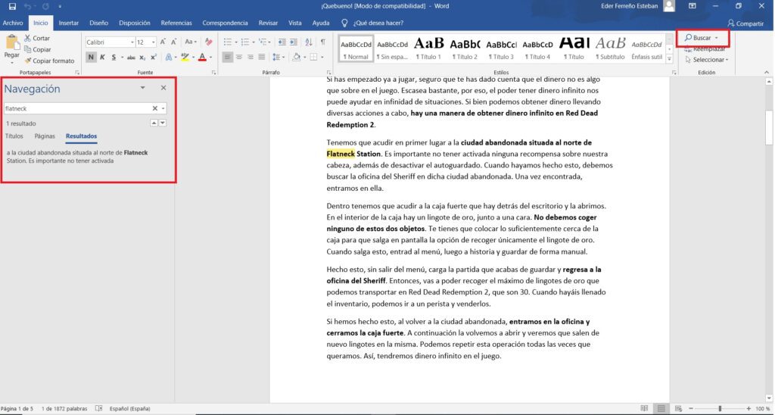The height and width of the screenshot is (415, 775).
Task: Switch to the Referencias tab
Action: click(176, 23)
